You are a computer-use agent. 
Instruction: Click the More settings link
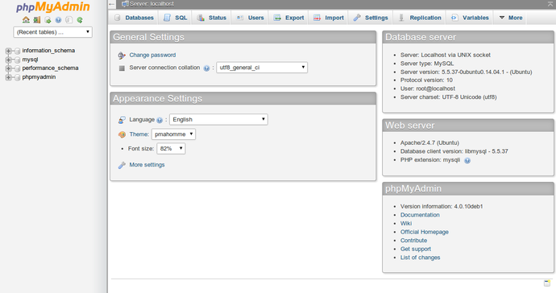[147, 165]
